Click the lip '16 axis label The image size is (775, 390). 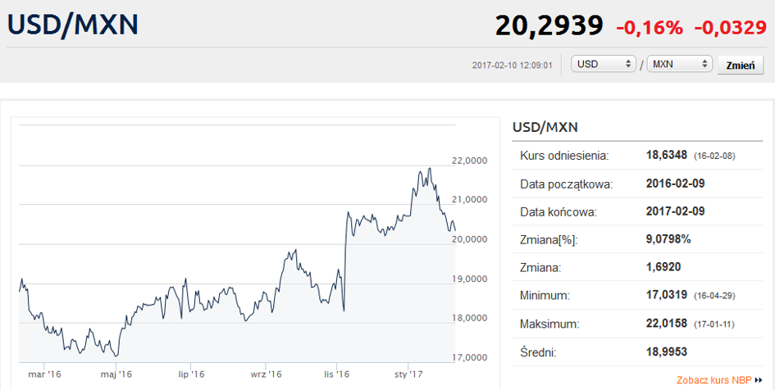tap(191, 374)
